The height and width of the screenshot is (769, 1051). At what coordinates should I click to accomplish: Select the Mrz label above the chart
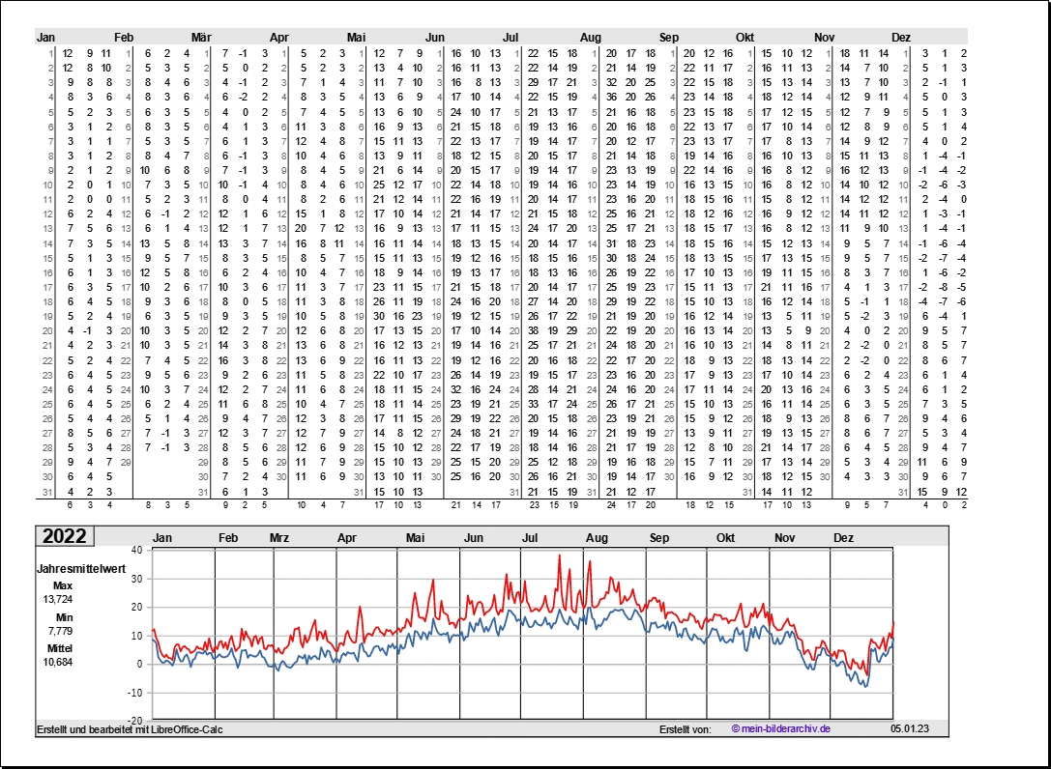(x=279, y=538)
